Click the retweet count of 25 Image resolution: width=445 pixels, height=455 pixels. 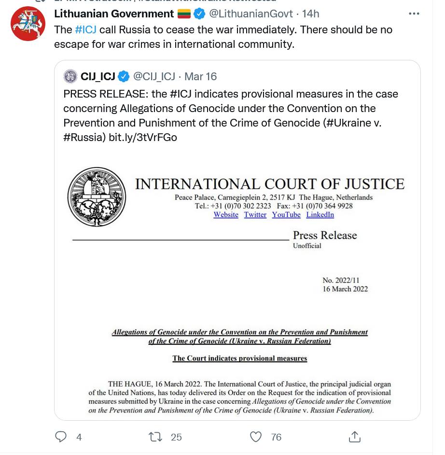(176, 437)
